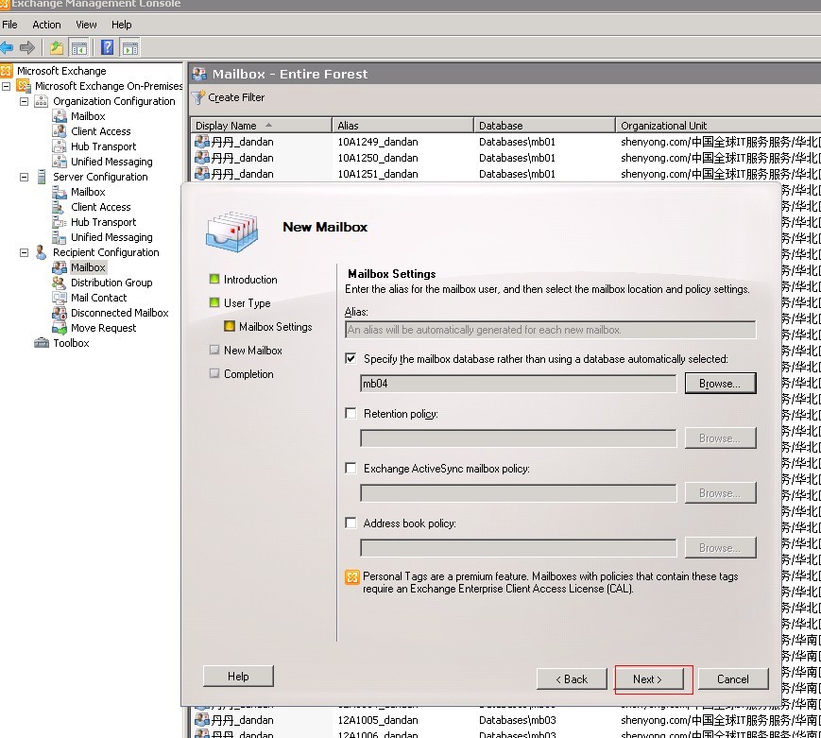The image size is (821, 738).
Task: Click the Up one level folder icon
Action: point(56,47)
